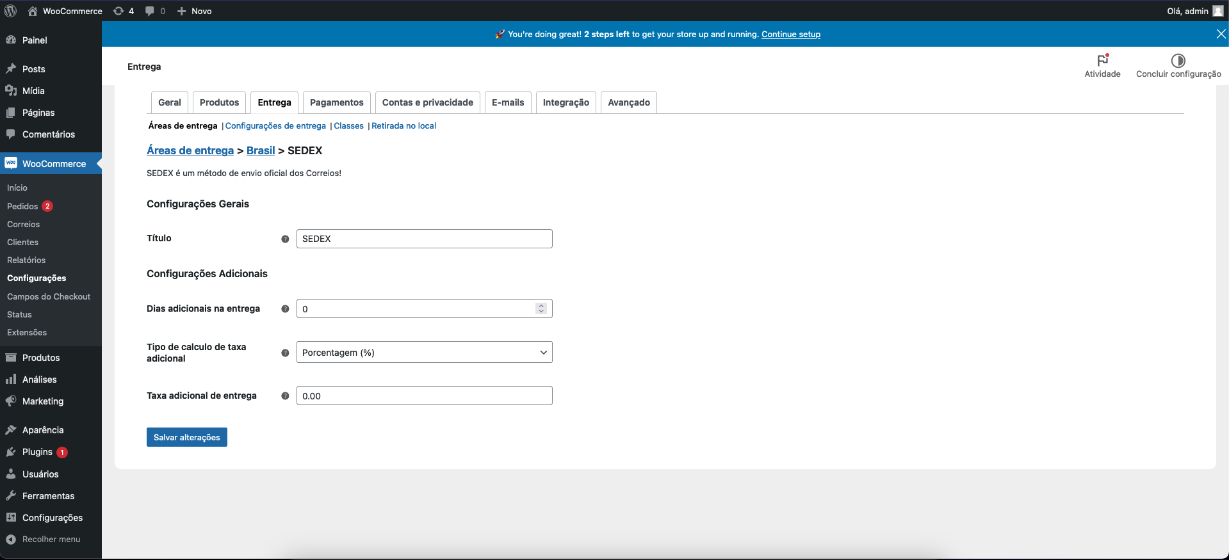Switch to the Pagamentos tab
This screenshot has height=560, width=1229.
pyautogui.click(x=336, y=102)
